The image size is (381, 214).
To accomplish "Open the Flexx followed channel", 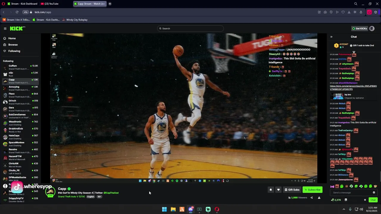I will coord(20,95).
